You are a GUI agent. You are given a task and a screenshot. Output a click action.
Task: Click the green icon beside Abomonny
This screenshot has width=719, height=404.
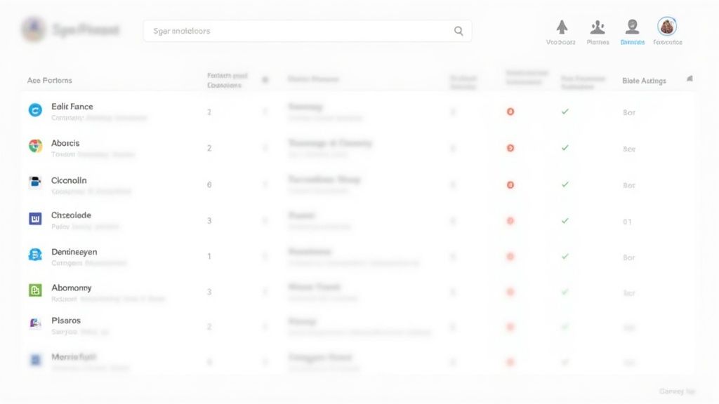click(35, 290)
